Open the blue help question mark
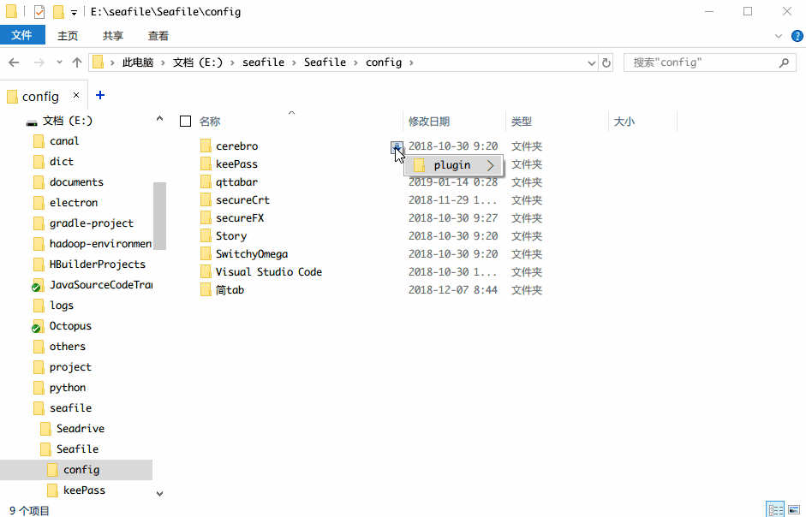This screenshot has height=517, width=806. (x=797, y=36)
